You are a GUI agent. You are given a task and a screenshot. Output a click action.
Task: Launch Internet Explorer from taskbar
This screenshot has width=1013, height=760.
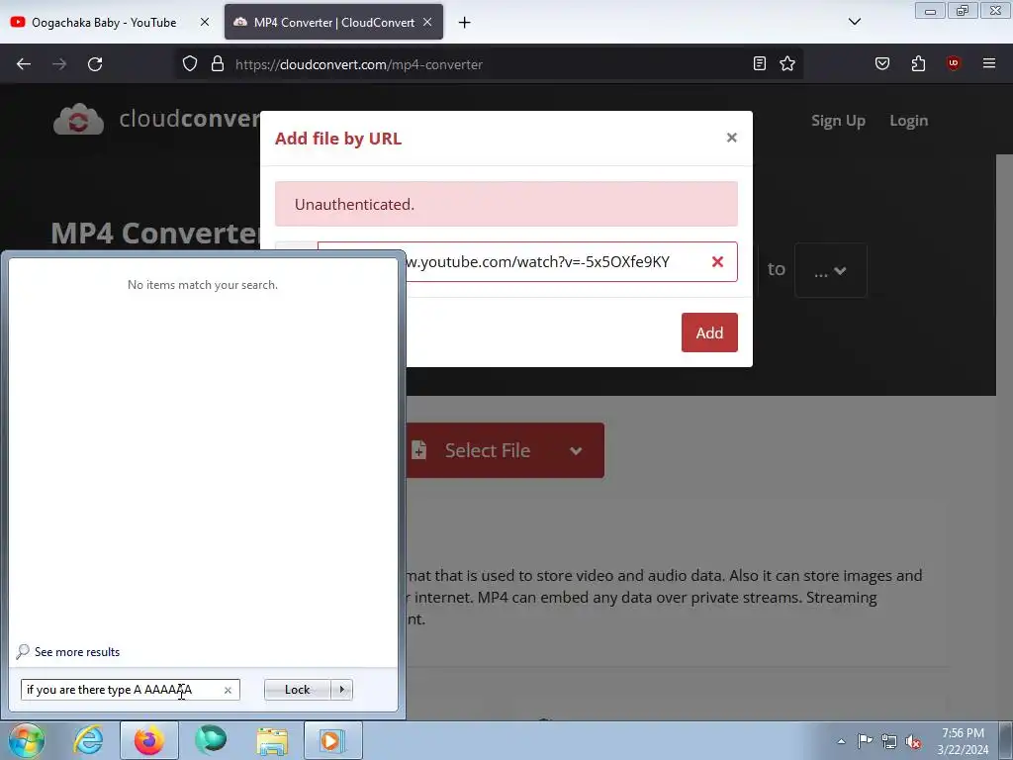[x=88, y=740]
